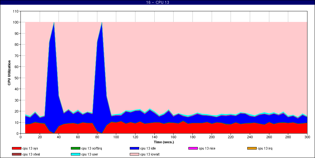Click the y-axis value 30

(x=17, y=100)
